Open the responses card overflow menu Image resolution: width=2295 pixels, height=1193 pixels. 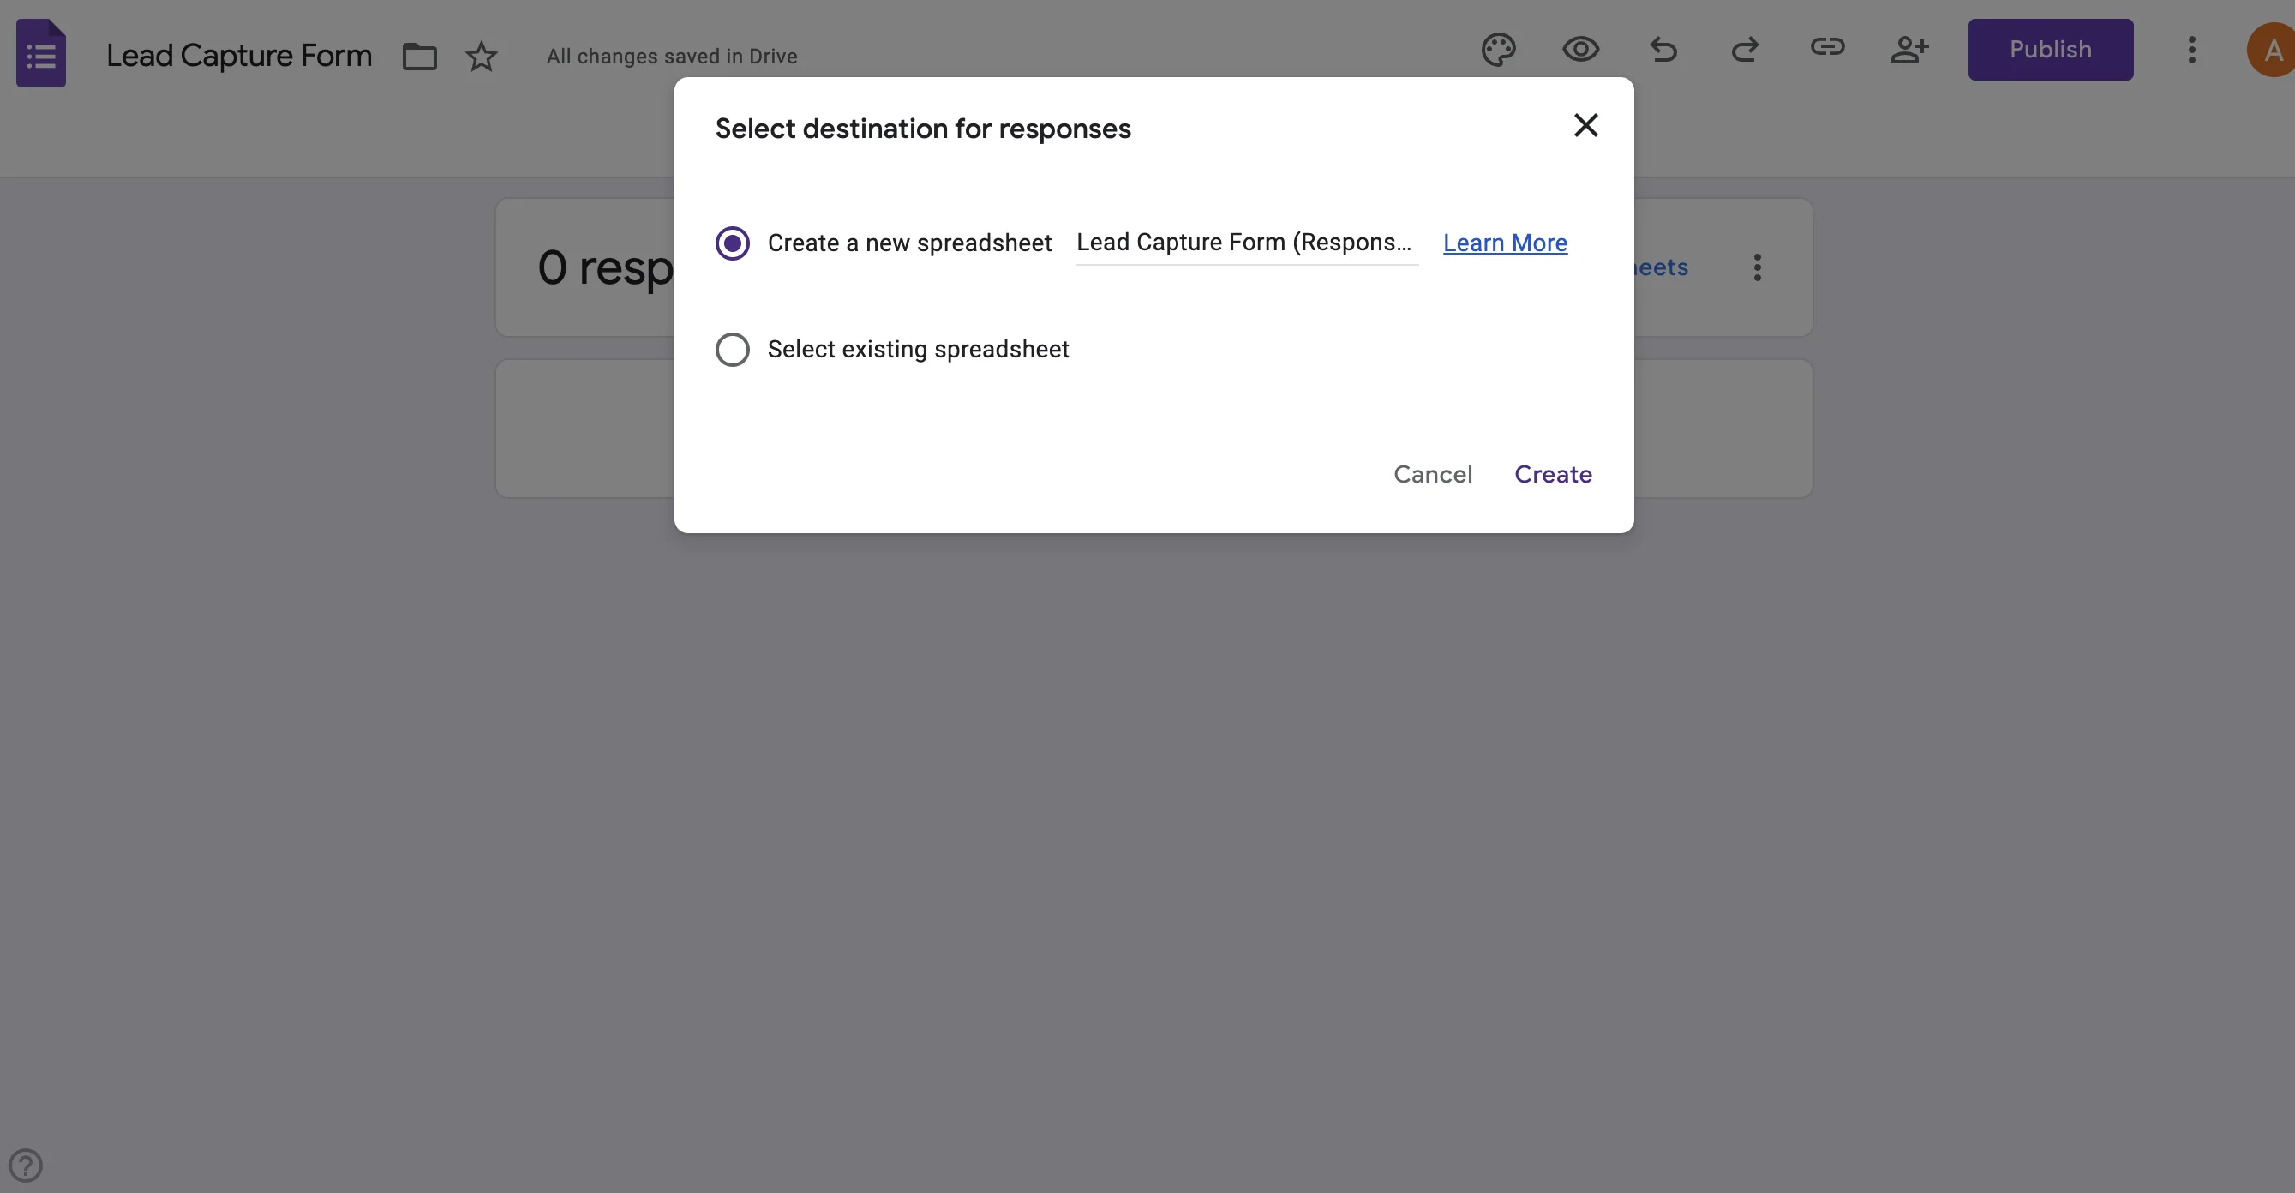1757,267
